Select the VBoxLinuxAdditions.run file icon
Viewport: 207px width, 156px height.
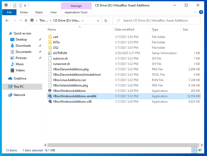(x=50, y=80)
